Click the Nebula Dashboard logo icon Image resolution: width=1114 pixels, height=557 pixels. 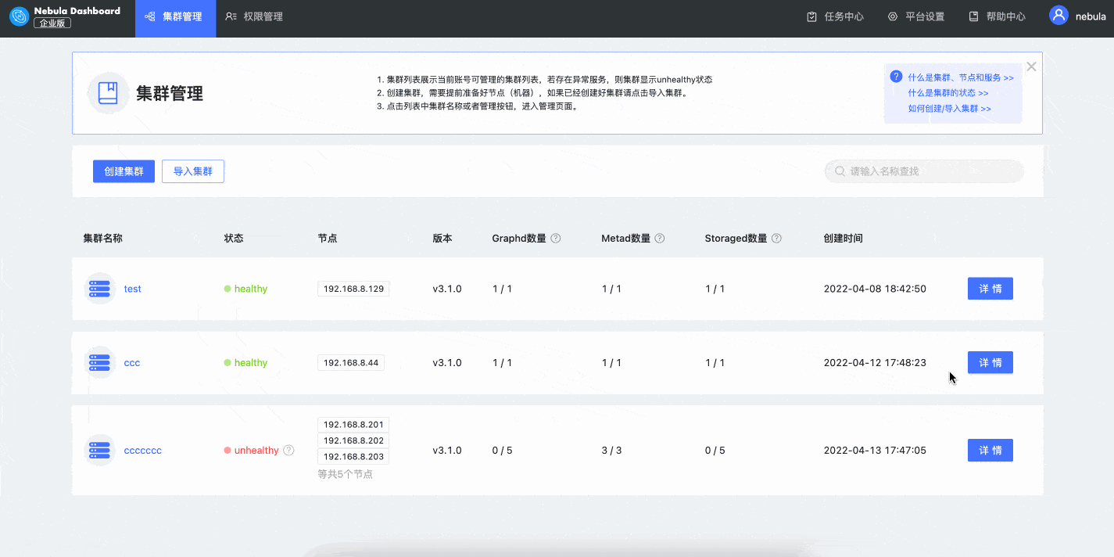(19, 16)
